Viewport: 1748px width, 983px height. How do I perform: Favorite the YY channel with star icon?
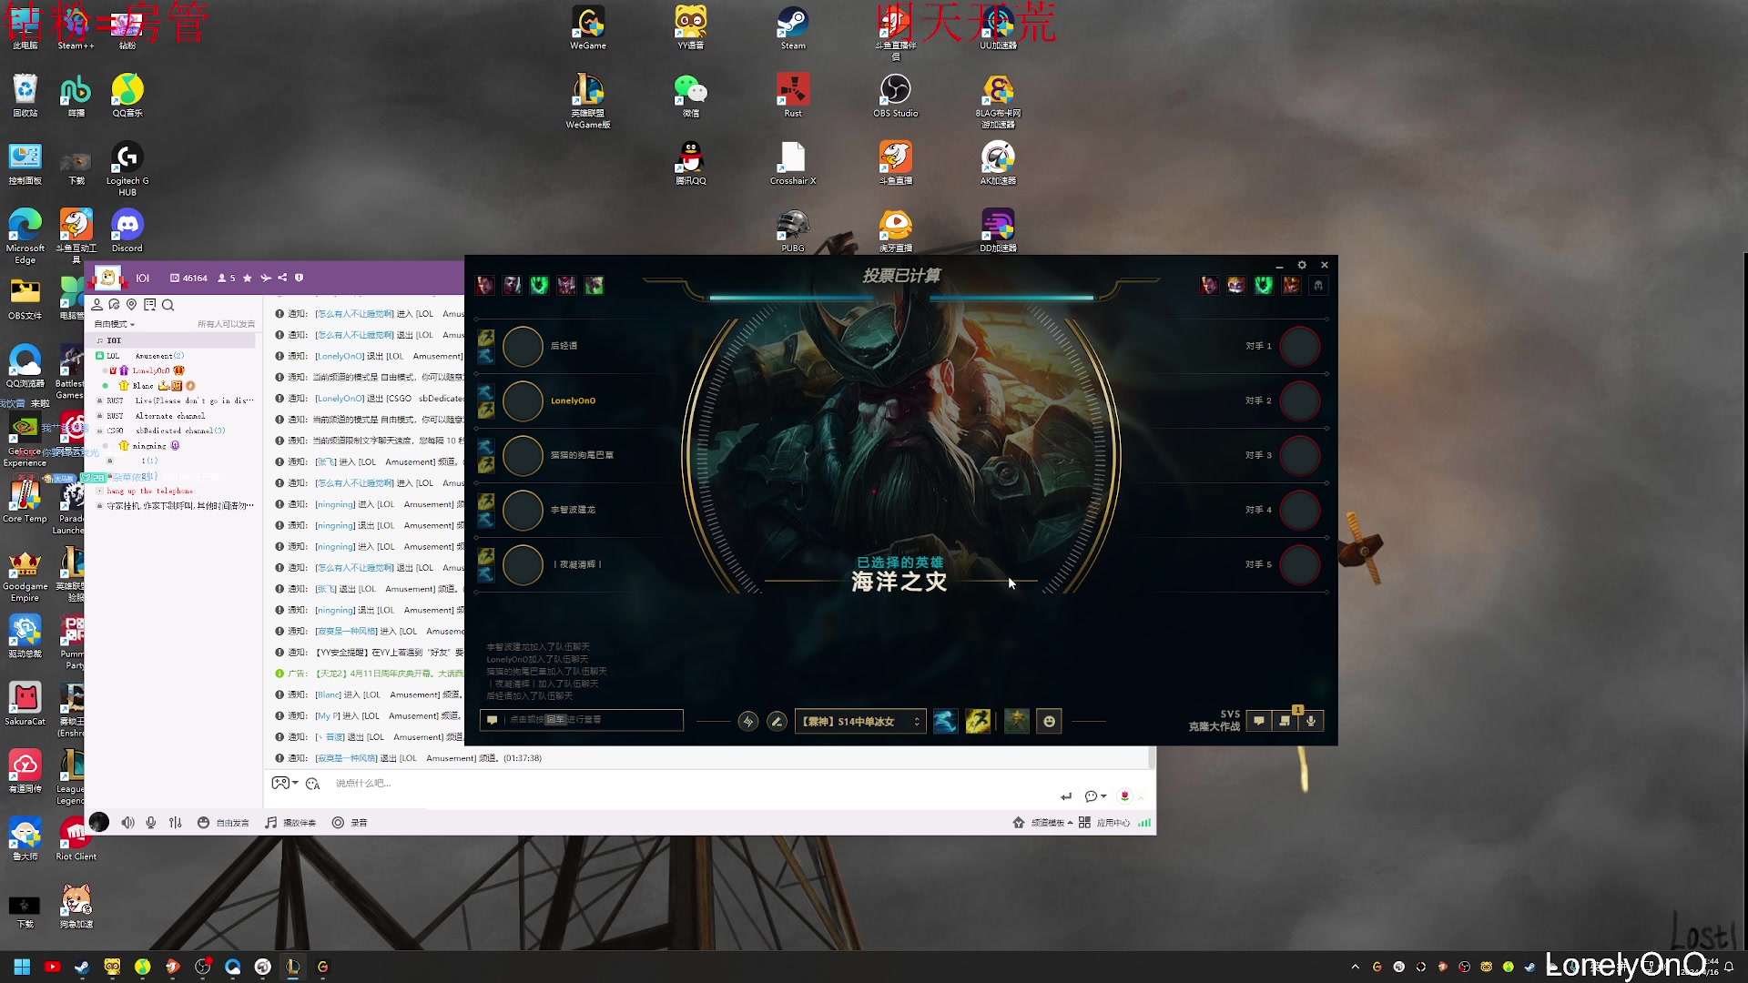pyautogui.click(x=247, y=278)
